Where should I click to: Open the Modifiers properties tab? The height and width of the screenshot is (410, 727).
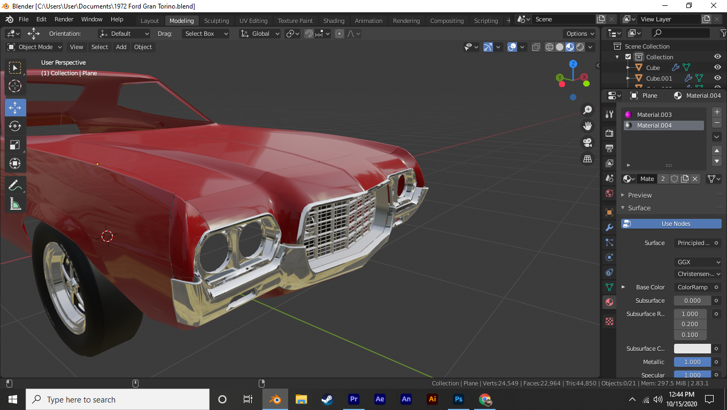tap(609, 227)
